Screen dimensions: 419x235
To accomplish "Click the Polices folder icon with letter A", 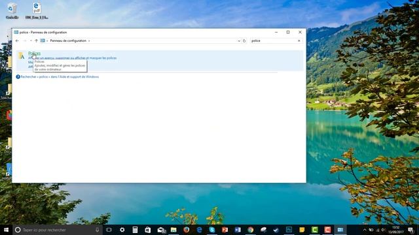I will [22, 55].
